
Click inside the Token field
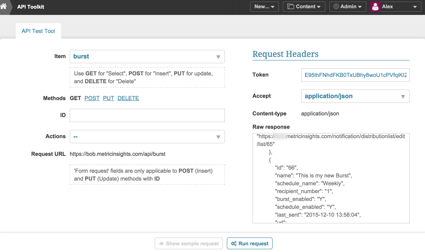355,75
